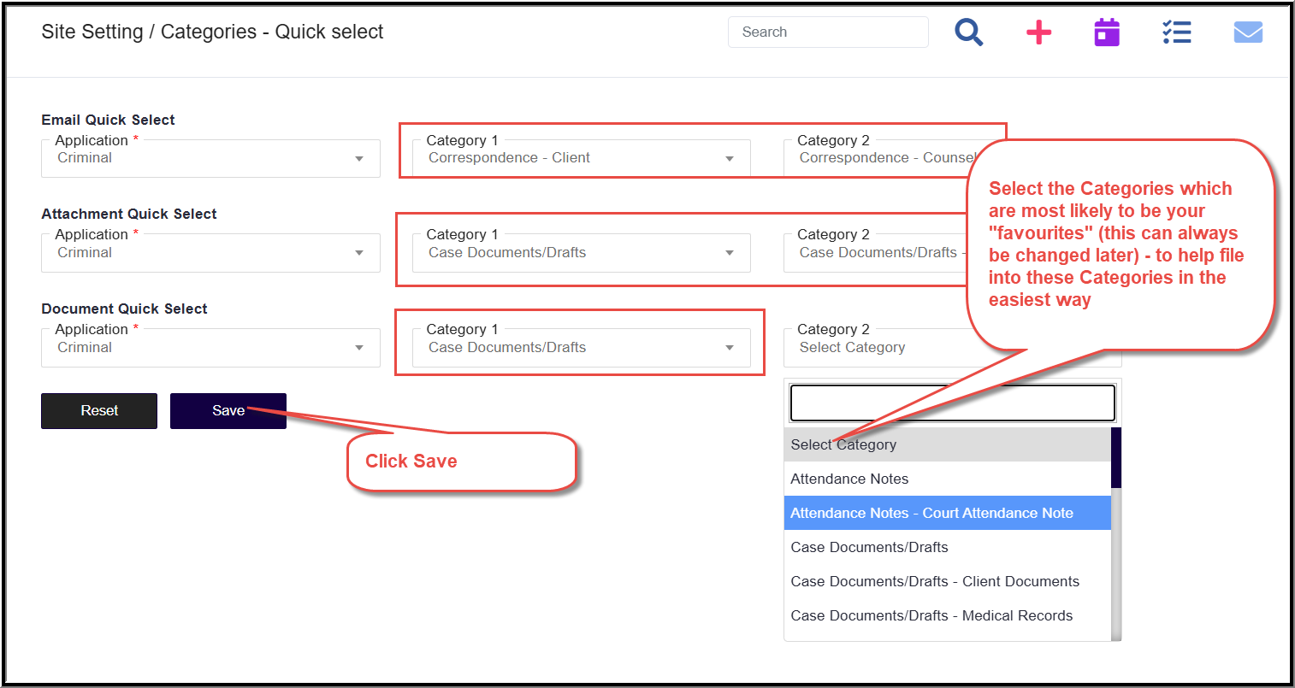Screen dimensions: 1295x688
Task: Select 'Case Documents/Drafts' from the open list
Action: tap(947, 547)
